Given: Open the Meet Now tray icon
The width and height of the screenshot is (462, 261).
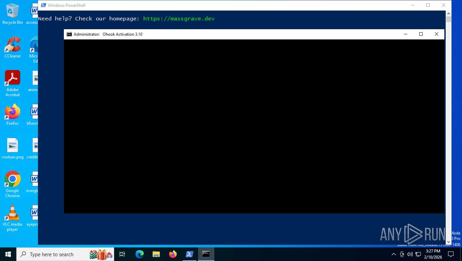Looking at the screenshot, I should point(402,254).
